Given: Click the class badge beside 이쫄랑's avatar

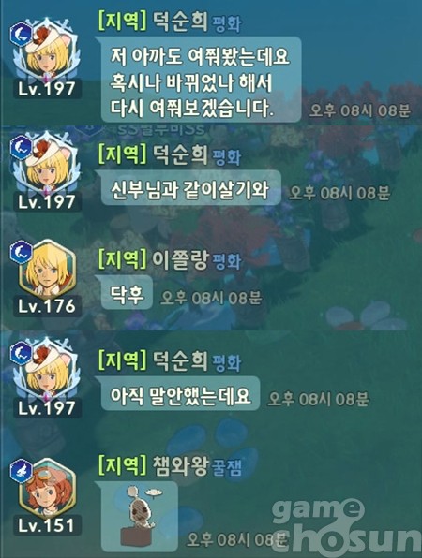Looking at the screenshot, I should point(21,252).
